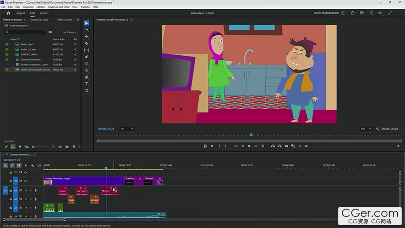The width and height of the screenshot is (405, 228).
Task: Open Graphics and Titles menu
Action: click(x=58, y=7)
